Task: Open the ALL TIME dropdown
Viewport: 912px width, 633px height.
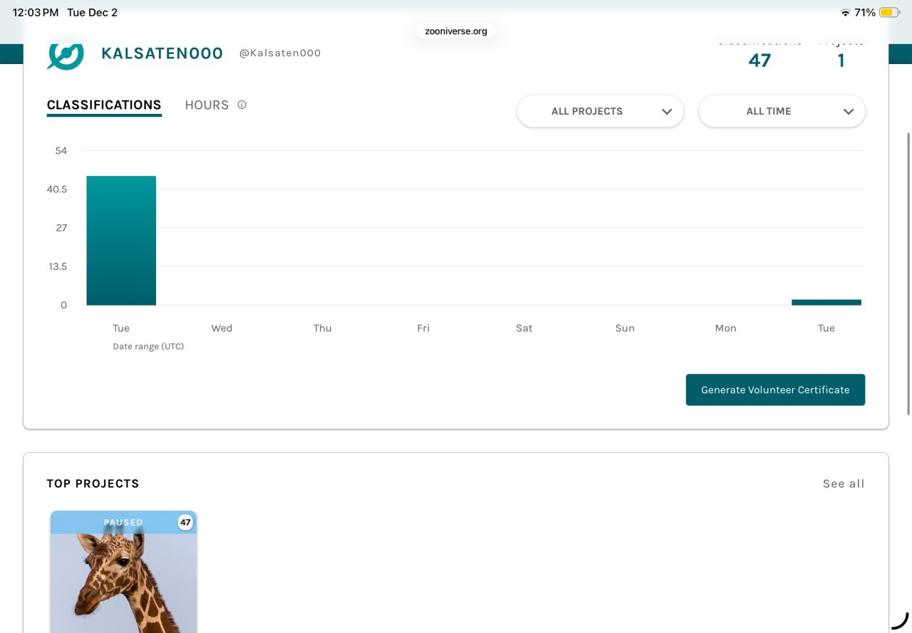Action: tap(782, 111)
